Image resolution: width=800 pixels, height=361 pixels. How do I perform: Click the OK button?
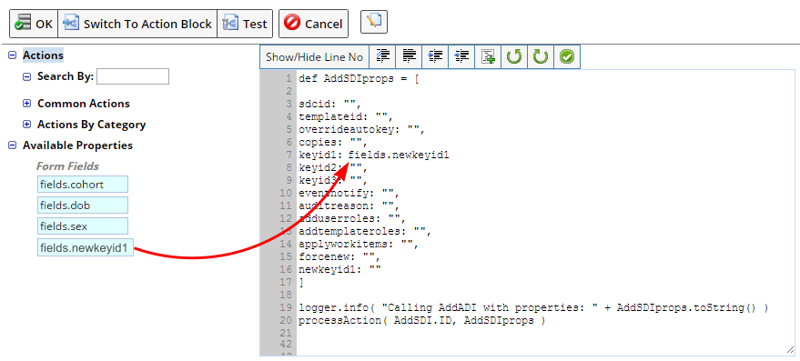(x=34, y=24)
